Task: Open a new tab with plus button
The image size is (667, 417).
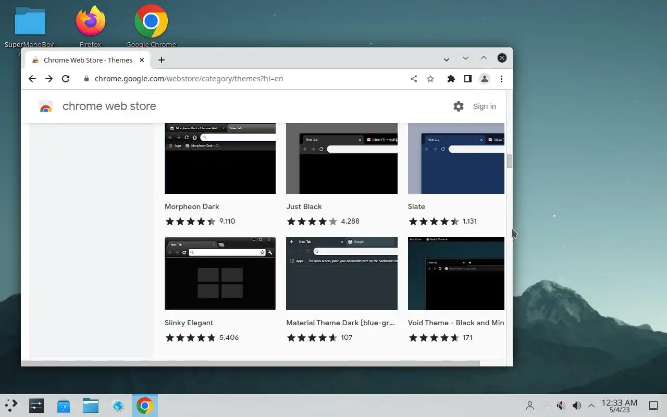Action: pyautogui.click(x=162, y=60)
